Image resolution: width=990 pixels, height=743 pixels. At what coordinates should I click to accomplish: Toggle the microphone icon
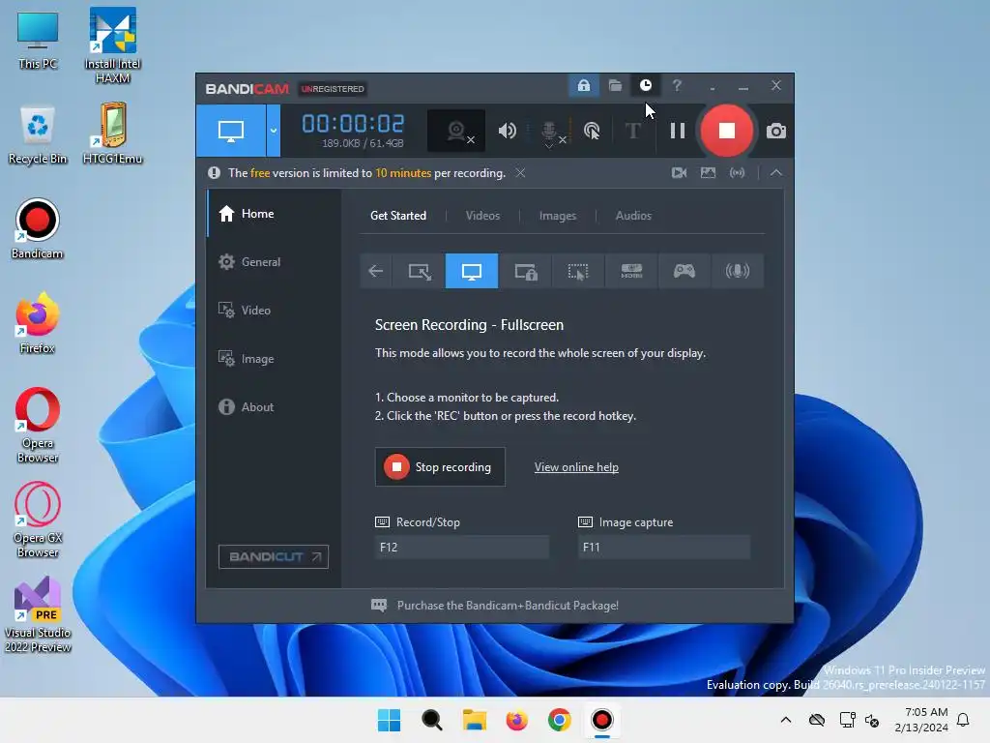(x=550, y=132)
